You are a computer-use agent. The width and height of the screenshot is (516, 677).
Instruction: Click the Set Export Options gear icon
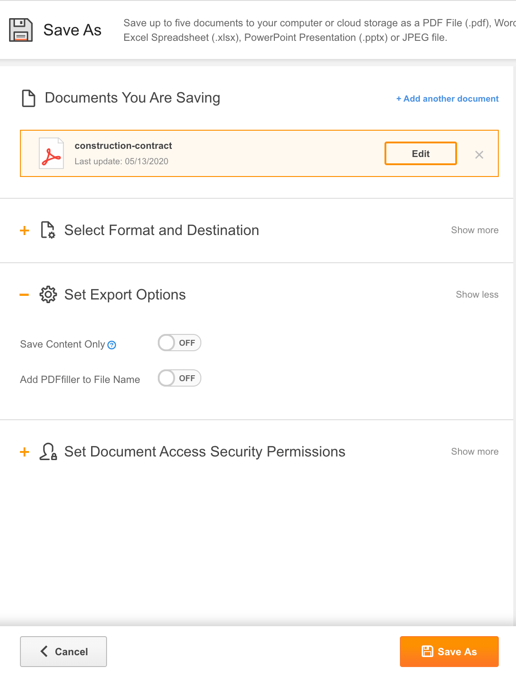click(48, 294)
